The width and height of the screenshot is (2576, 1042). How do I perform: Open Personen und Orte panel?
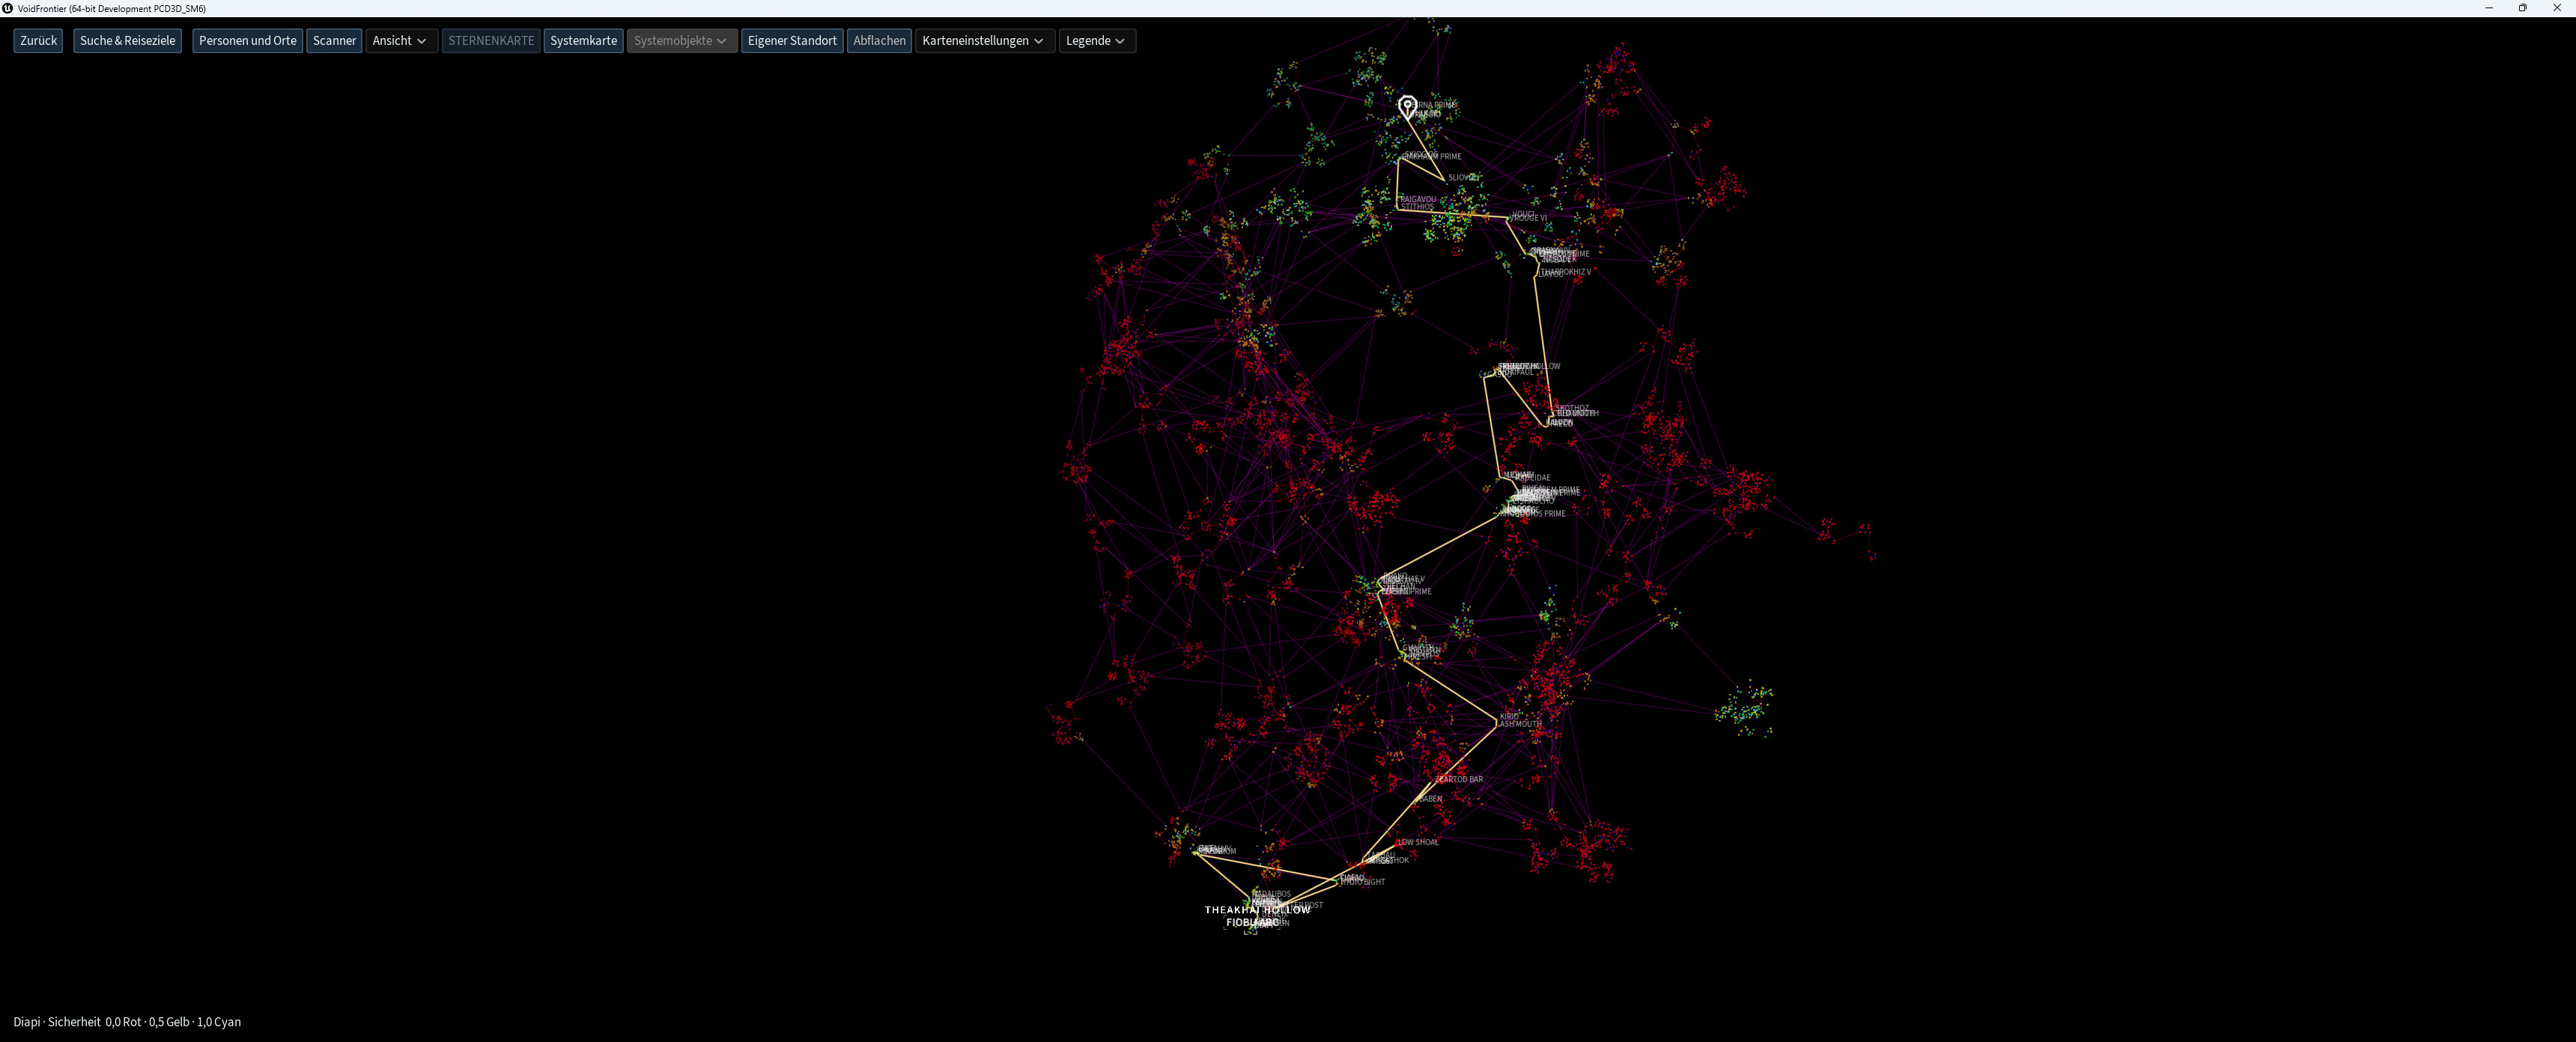[247, 41]
